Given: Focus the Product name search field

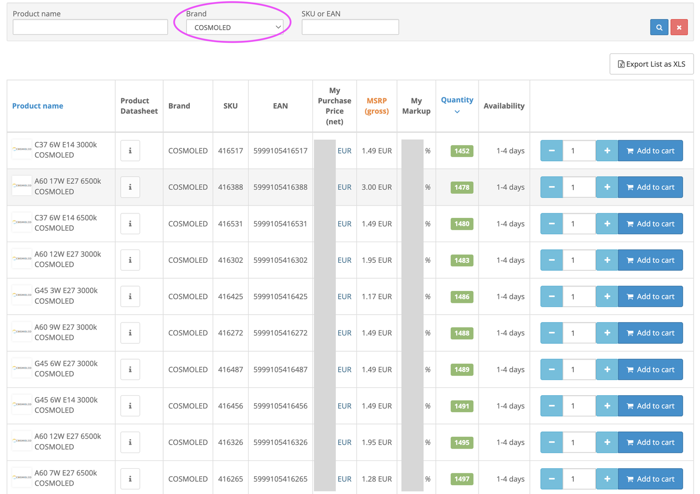Looking at the screenshot, I should [x=90, y=27].
